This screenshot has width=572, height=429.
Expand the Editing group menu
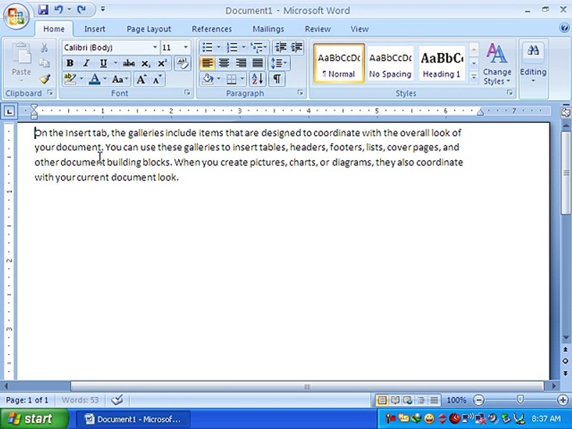[533, 64]
